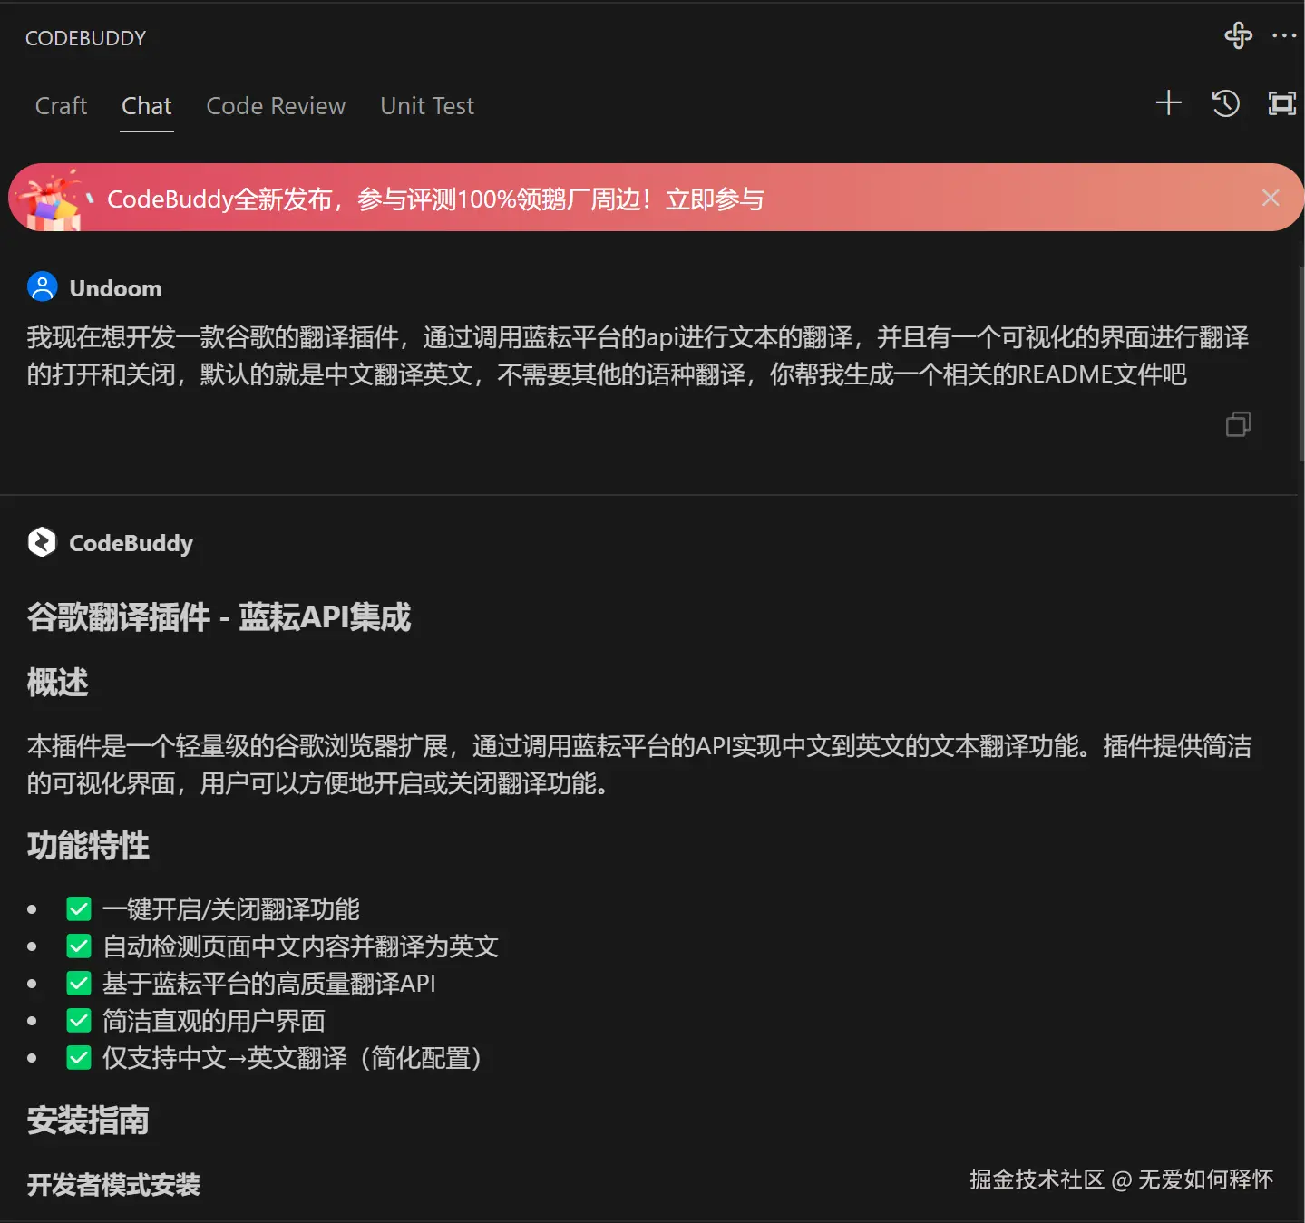Click the 安装指南 heading
The width and height of the screenshot is (1305, 1223).
tap(88, 1121)
